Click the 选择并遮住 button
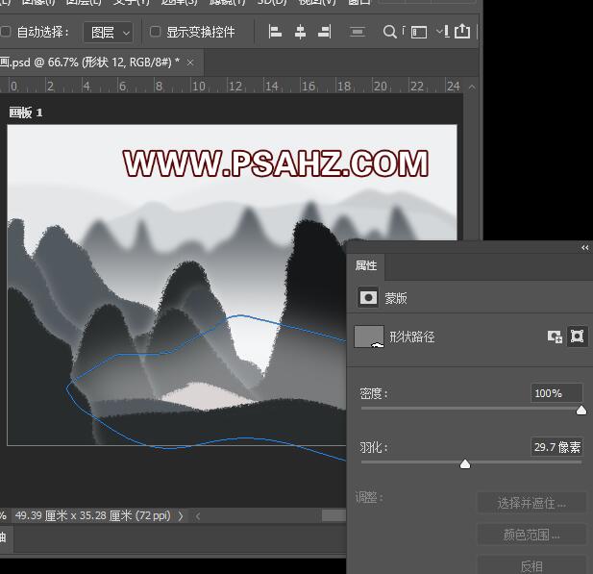 pos(531,503)
